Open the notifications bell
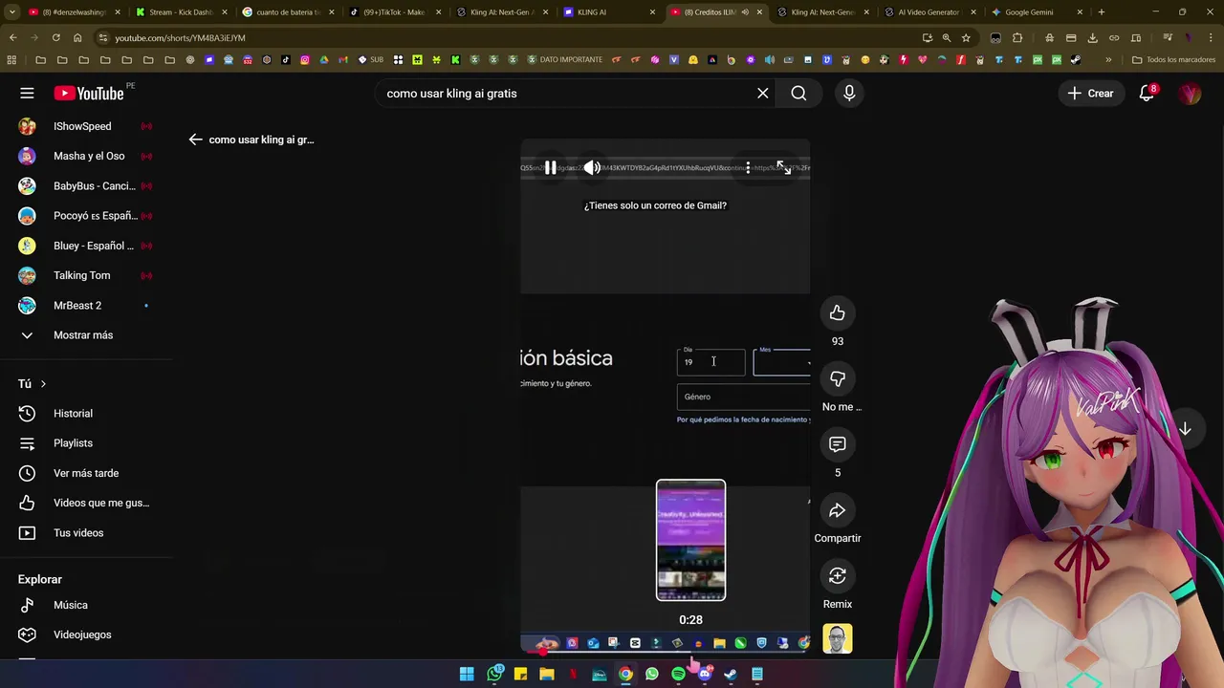Viewport: 1224px width, 688px height. pos(1147,93)
